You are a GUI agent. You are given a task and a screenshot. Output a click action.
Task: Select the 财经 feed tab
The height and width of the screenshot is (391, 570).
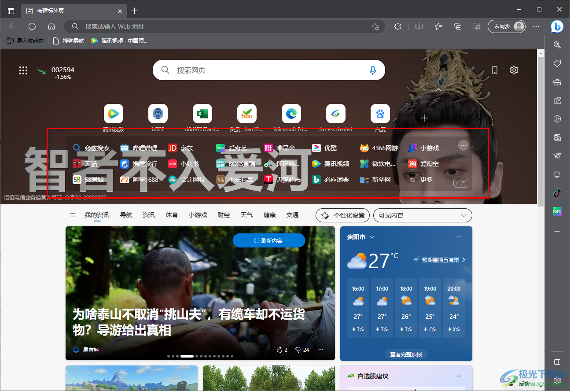[224, 215]
